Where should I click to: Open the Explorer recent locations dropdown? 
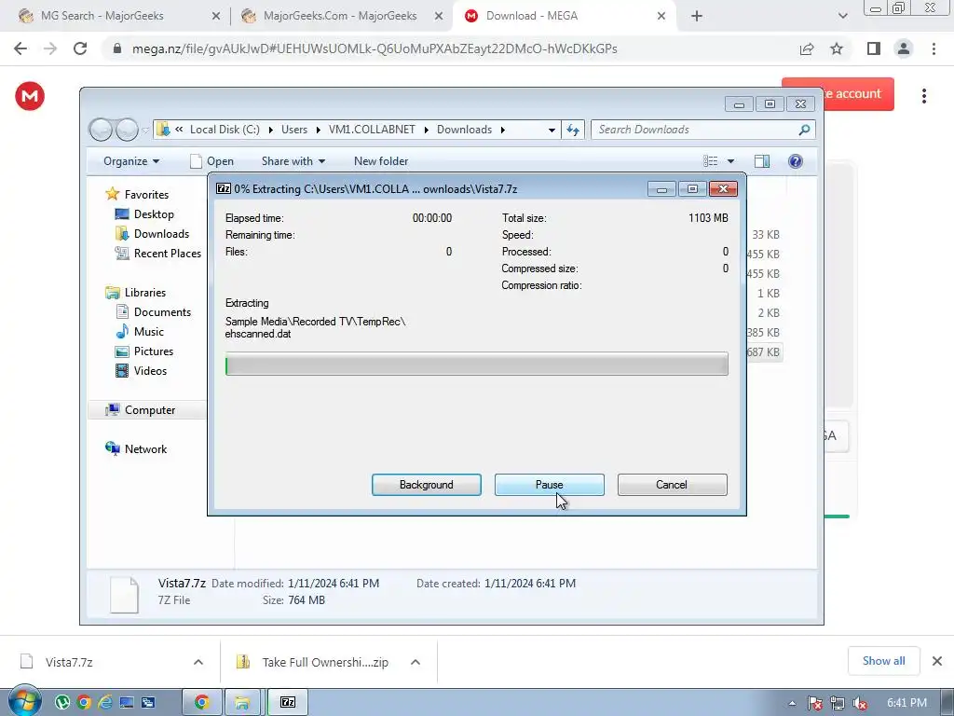point(144,130)
